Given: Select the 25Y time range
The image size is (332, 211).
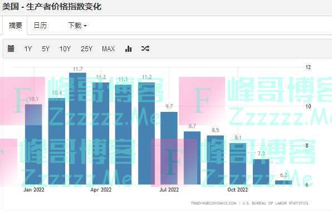Looking at the screenshot, I should (86, 49).
